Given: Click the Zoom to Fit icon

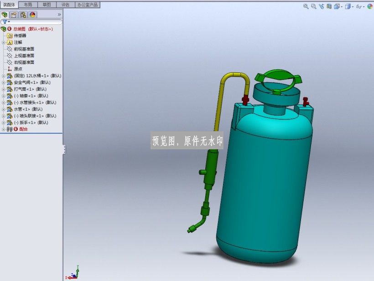Looking at the screenshot, I should coord(306,6).
